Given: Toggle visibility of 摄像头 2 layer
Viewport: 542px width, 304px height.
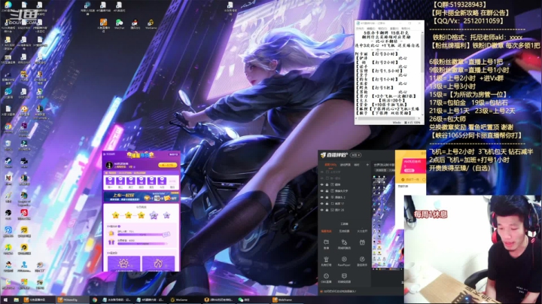Looking at the screenshot, I should point(322,197).
